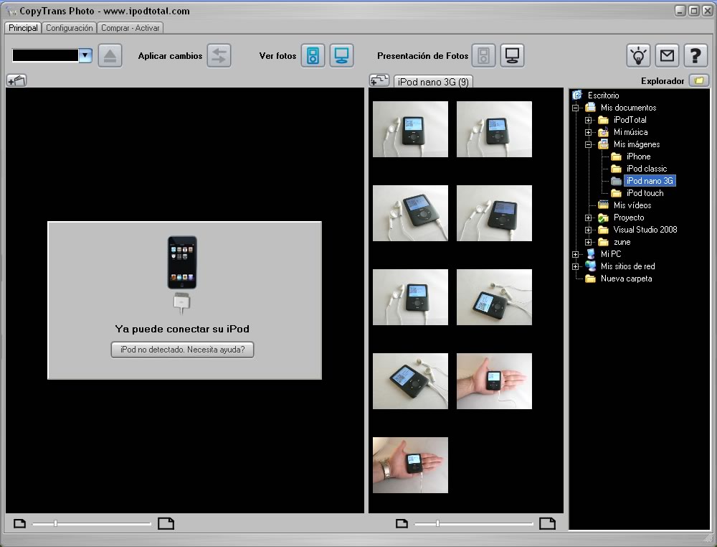This screenshot has height=547, width=717.
Task: Click large thumbnail size icon in the PC pane
Action: (547, 523)
